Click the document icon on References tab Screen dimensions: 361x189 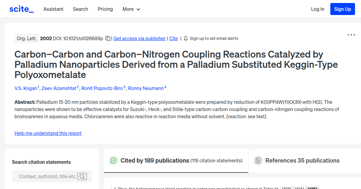coord(258,160)
